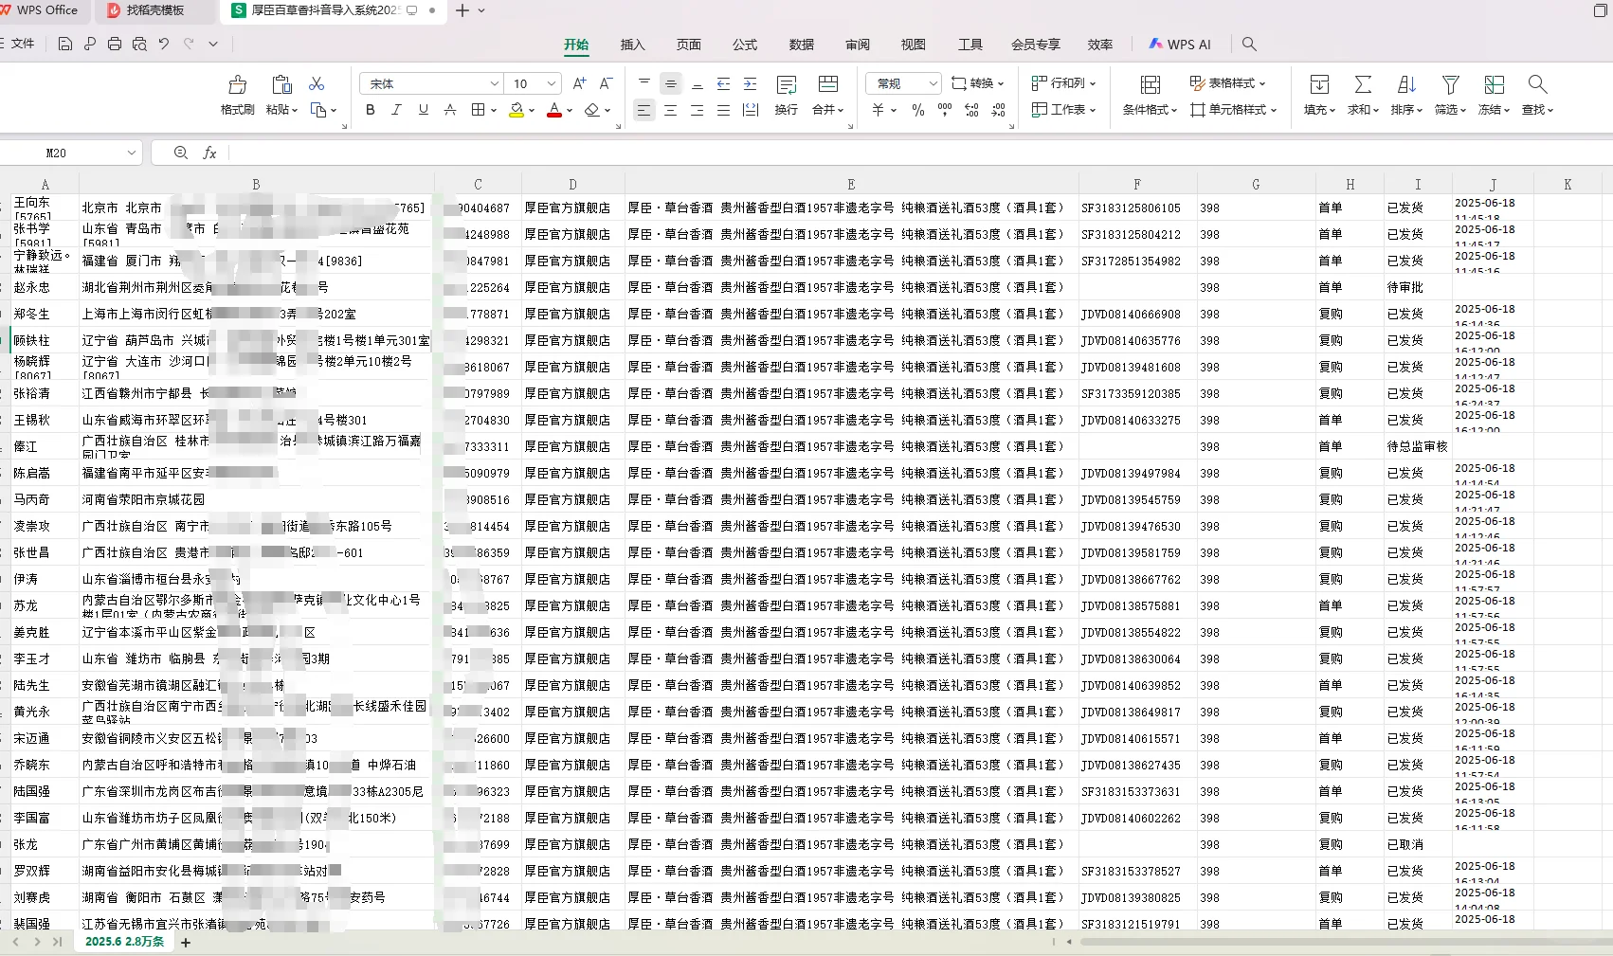Open the number format dropdown (常规)
The height and width of the screenshot is (956, 1613).
click(x=933, y=83)
